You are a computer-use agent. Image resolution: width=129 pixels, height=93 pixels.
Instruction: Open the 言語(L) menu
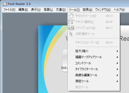pos(48,10)
